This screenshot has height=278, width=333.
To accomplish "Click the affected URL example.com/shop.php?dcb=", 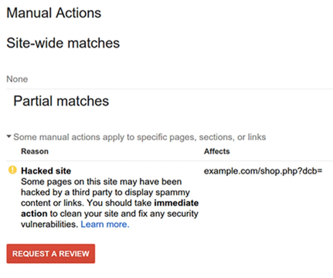I will coord(263,171).
